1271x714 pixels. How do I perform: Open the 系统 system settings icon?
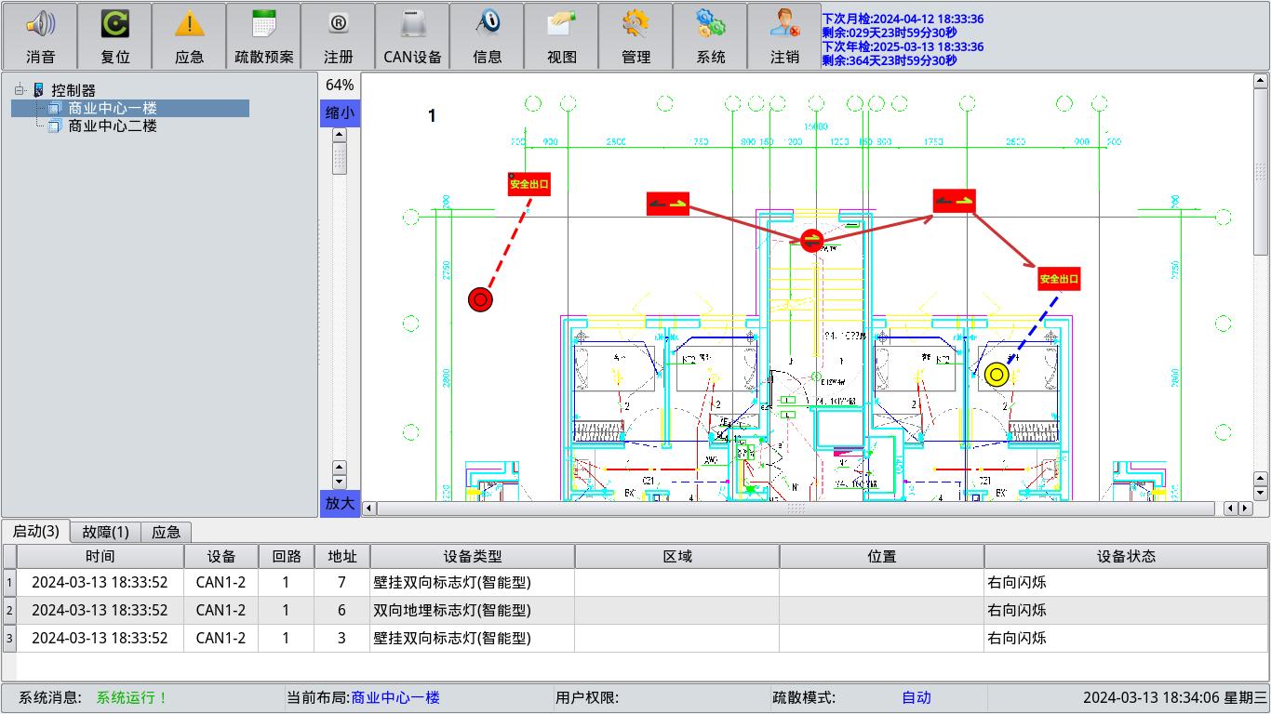(x=710, y=25)
